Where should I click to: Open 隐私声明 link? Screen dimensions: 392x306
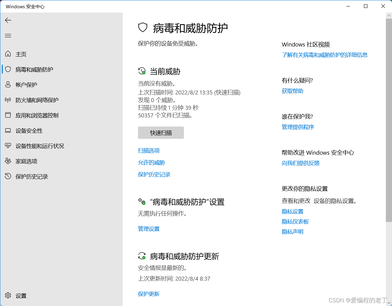coord(293,231)
